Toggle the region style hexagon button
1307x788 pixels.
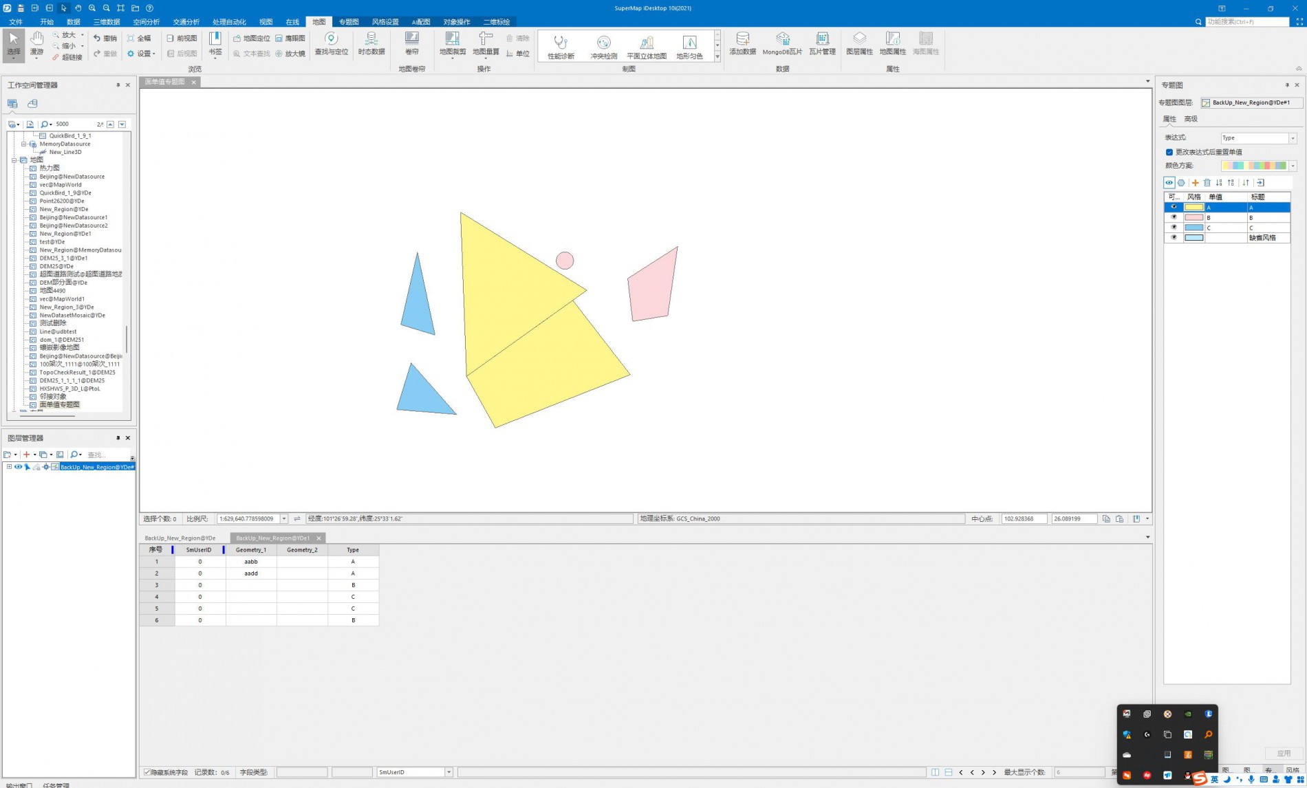(x=1182, y=183)
